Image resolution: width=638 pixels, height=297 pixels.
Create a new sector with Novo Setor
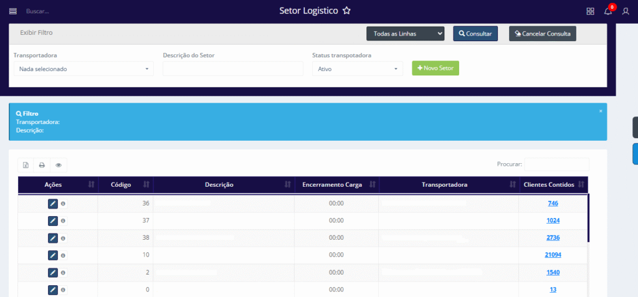click(436, 68)
